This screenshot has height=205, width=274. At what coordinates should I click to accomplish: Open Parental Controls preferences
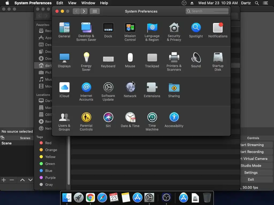coord(86,122)
